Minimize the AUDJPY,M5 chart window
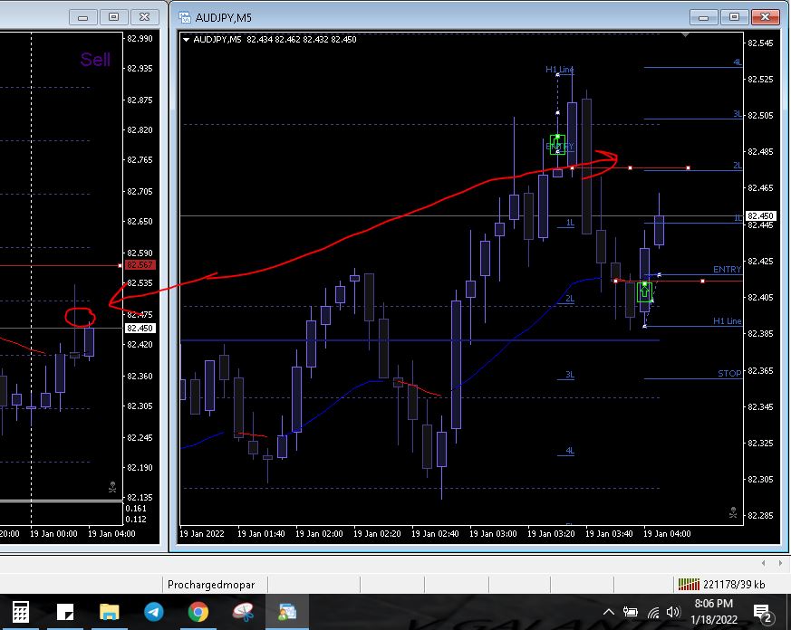Image resolution: width=791 pixels, height=630 pixels. click(x=704, y=17)
